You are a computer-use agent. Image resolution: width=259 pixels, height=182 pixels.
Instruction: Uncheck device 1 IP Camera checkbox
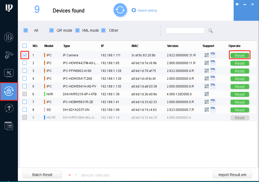coord(25,55)
